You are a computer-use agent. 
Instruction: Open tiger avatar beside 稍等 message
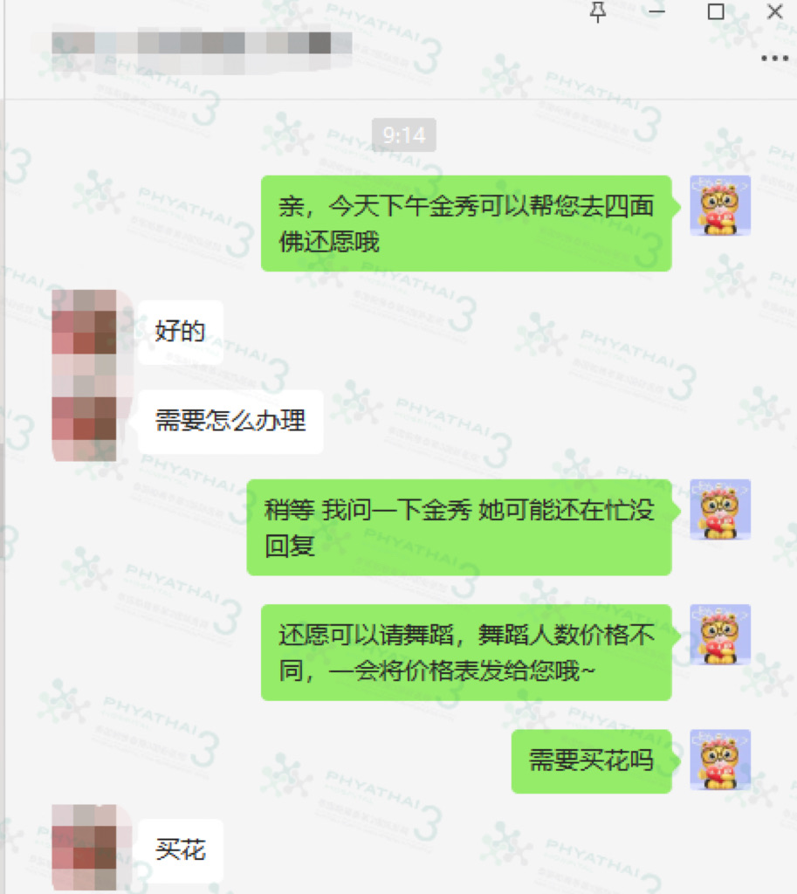[x=720, y=510]
